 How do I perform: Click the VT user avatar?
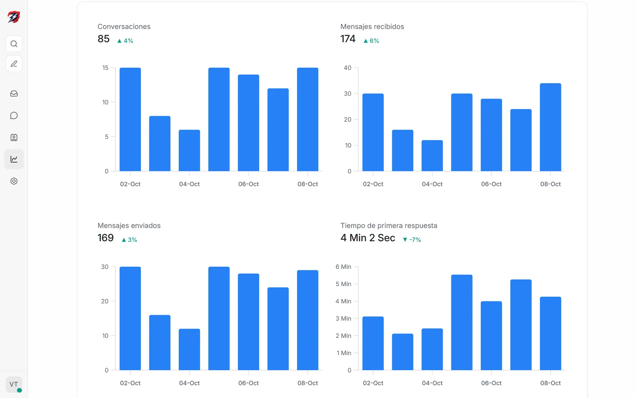[14, 384]
